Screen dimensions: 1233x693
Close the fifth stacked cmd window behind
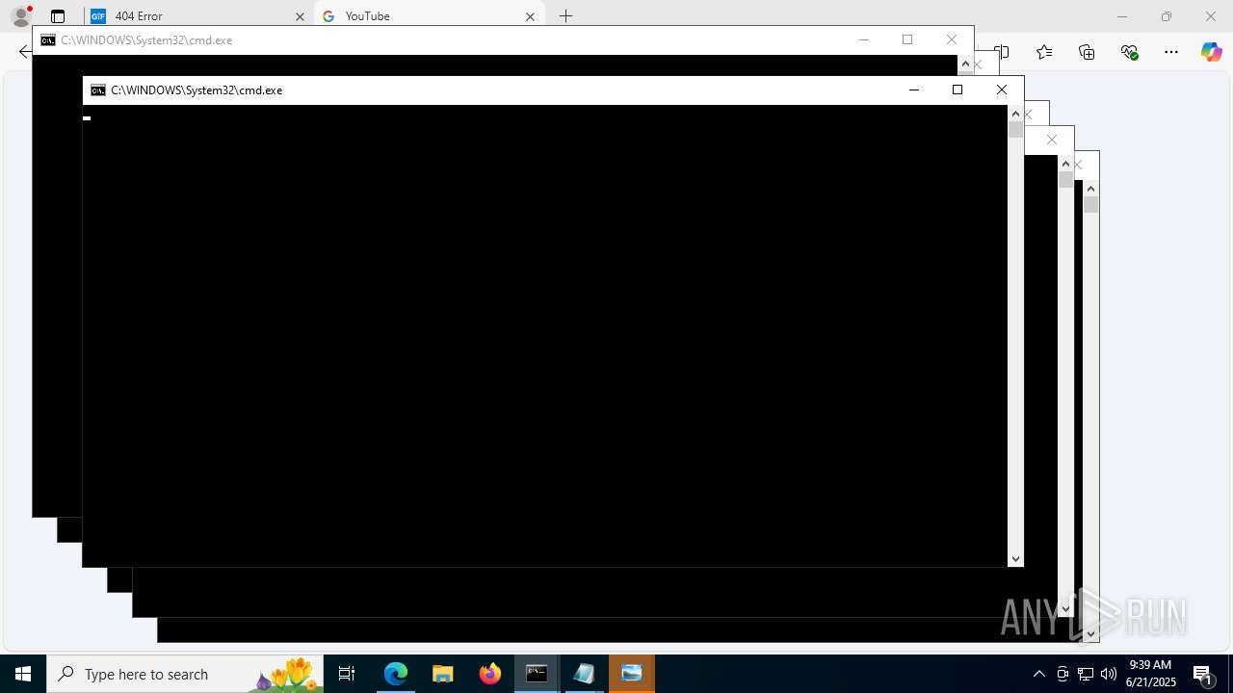click(1078, 165)
